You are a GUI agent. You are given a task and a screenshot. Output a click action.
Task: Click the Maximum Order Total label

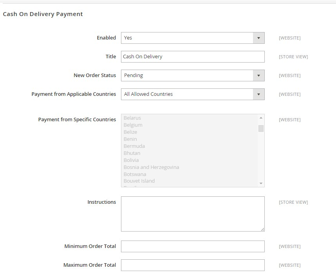[x=90, y=265]
